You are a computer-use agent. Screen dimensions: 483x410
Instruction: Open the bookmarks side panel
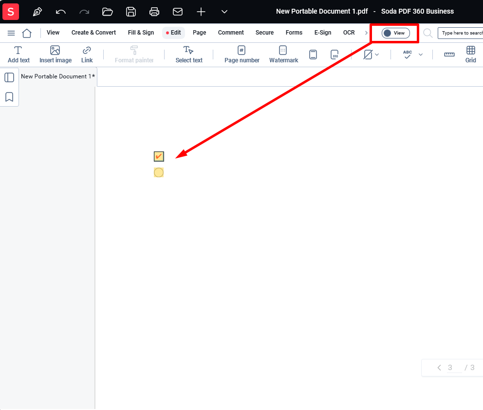tap(9, 97)
